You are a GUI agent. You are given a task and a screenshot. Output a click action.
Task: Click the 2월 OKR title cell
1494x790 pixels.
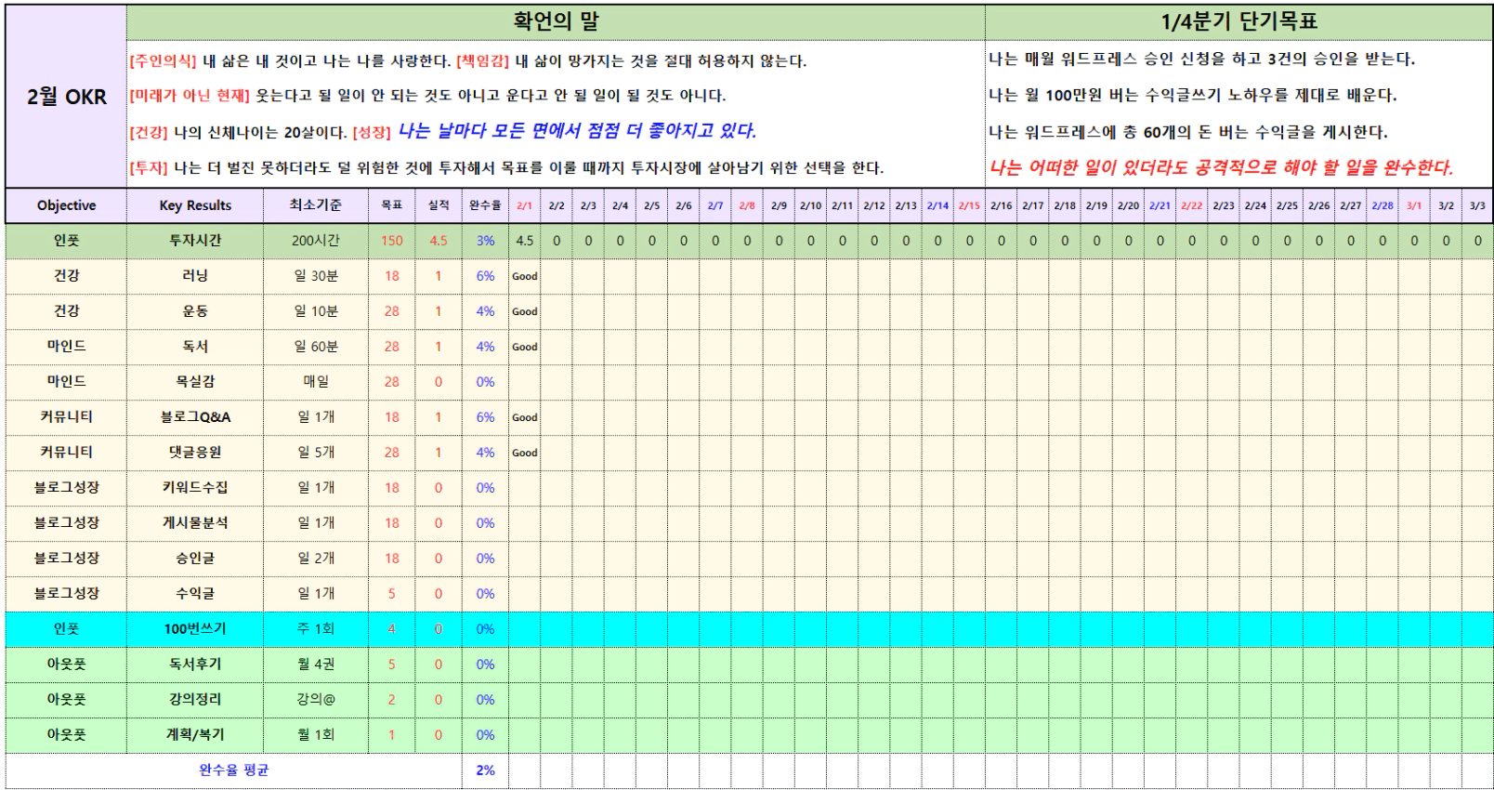(66, 97)
